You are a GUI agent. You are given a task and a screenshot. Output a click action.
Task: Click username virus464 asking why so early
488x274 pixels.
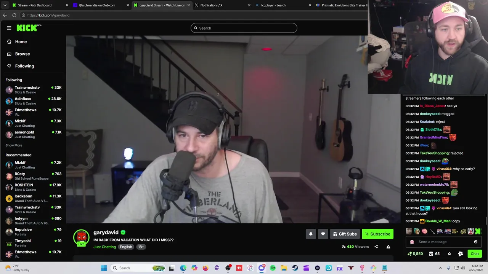pos(444,169)
